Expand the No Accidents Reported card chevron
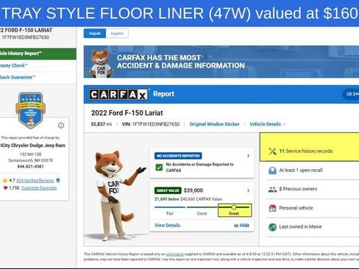The image size is (359, 269). pyautogui.click(x=248, y=156)
